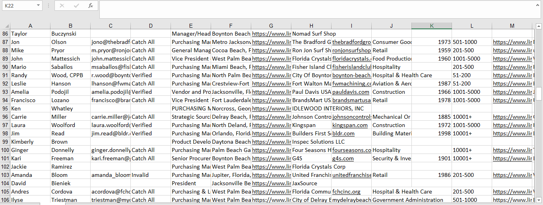This screenshot has width=543, height=205.
Task: Open johnsoncontrols link in row 96
Action: pos(351,117)
